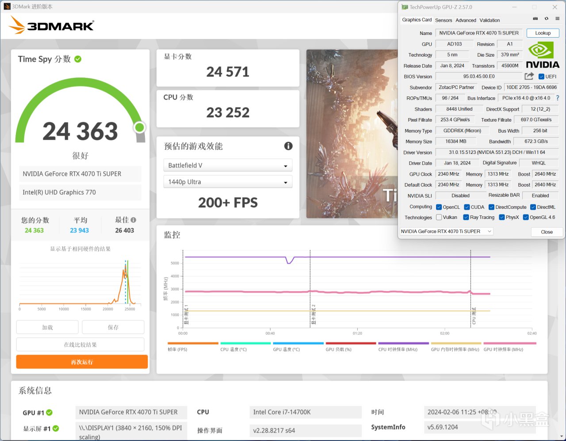Click the info icon for estimated game performance
This screenshot has height=441, width=566.
pos(288,146)
